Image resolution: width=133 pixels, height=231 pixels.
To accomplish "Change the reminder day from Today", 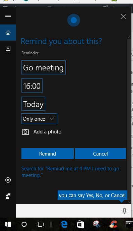I will (33, 104).
